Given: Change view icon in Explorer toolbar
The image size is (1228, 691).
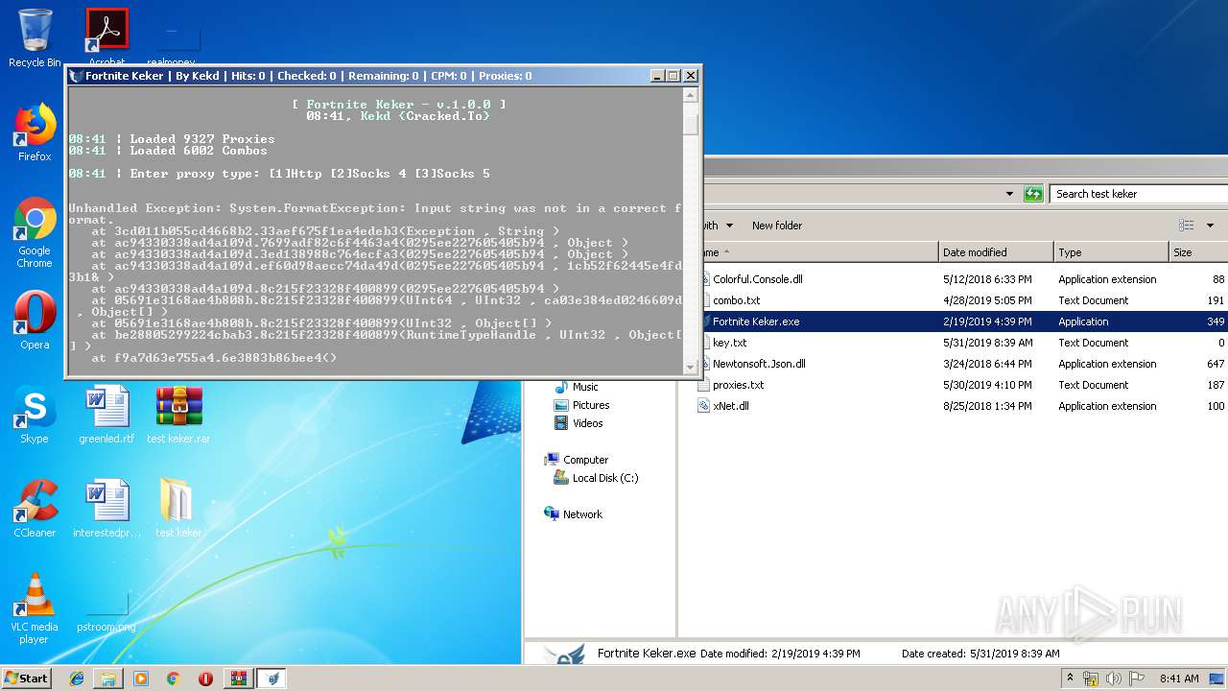Looking at the screenshot, I should coord(1187,226).
